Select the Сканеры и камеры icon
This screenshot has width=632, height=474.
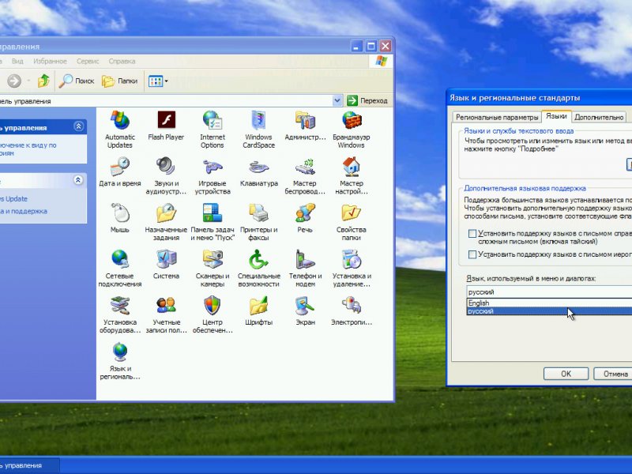[213, 268]
